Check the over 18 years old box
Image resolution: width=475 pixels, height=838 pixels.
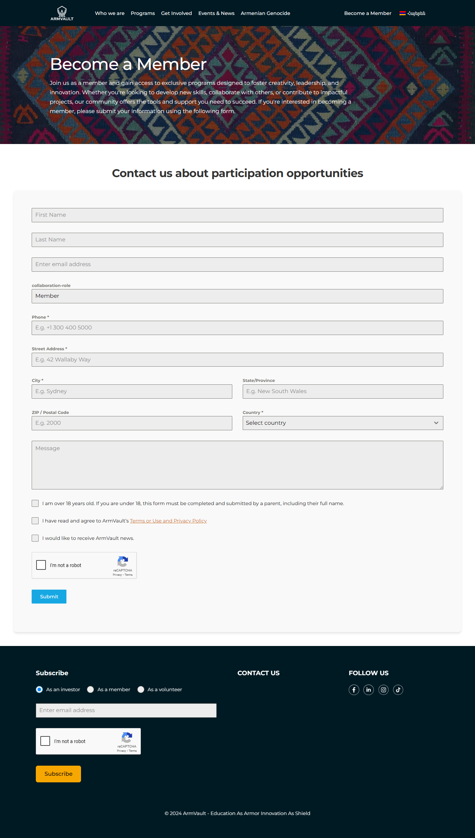tap(35, 503)
